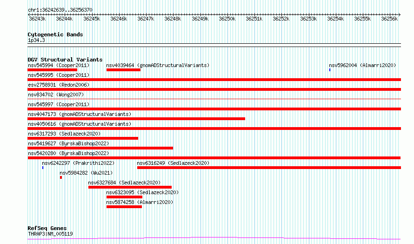This screenshot has height=244, width=414.
Task: Click the red bar under nsv4047173
Action: [136, 119]
